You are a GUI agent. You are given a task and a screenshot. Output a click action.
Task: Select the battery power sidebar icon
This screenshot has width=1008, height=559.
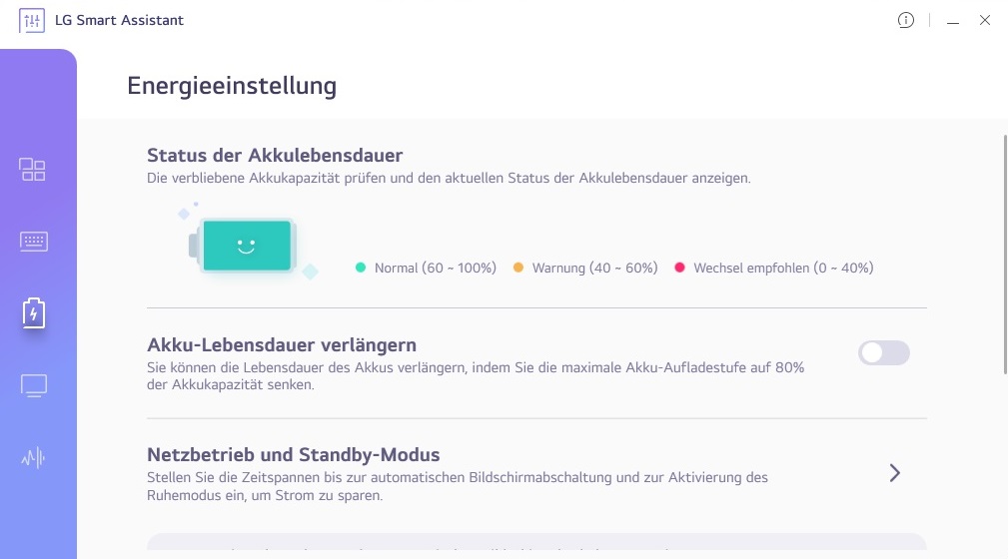[x=33, y=313]
